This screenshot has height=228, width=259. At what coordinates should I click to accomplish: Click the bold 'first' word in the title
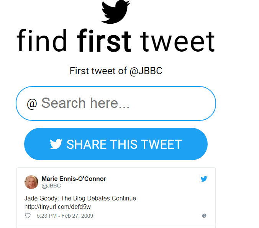point(104,41)
